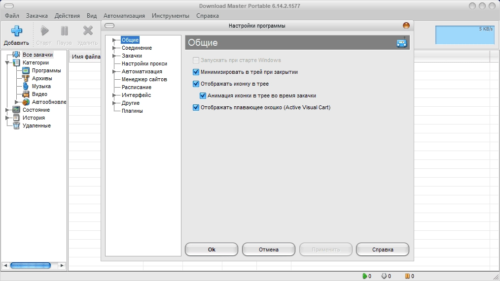Expand the История tree node
This screenshot has width=500, height=281.
point(7,118)
